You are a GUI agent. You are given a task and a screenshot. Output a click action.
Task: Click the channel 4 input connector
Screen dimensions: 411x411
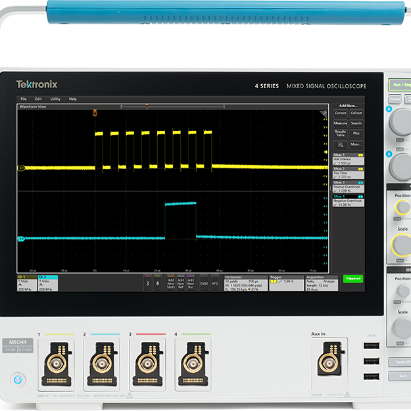193,364
